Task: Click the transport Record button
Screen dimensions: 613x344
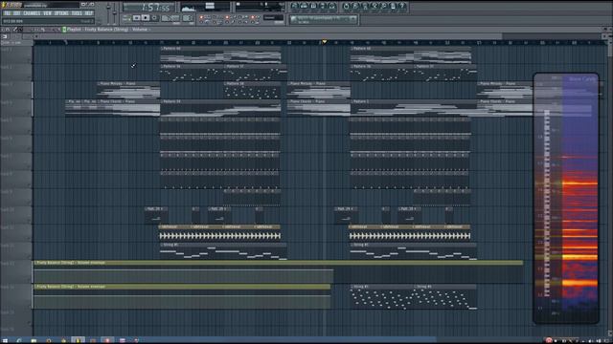Action: pyautogui.click(x=154, y=18)
